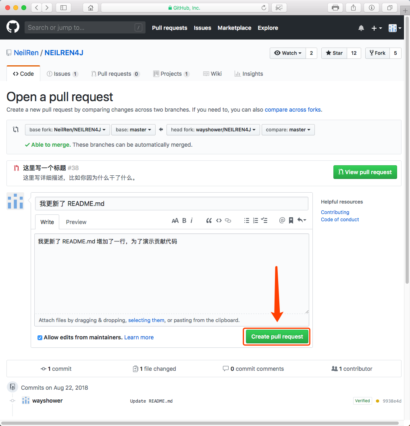Click the GitHub Octocat logo
Image resolution: width=410 pixels, height=426 pixels.
13,27
